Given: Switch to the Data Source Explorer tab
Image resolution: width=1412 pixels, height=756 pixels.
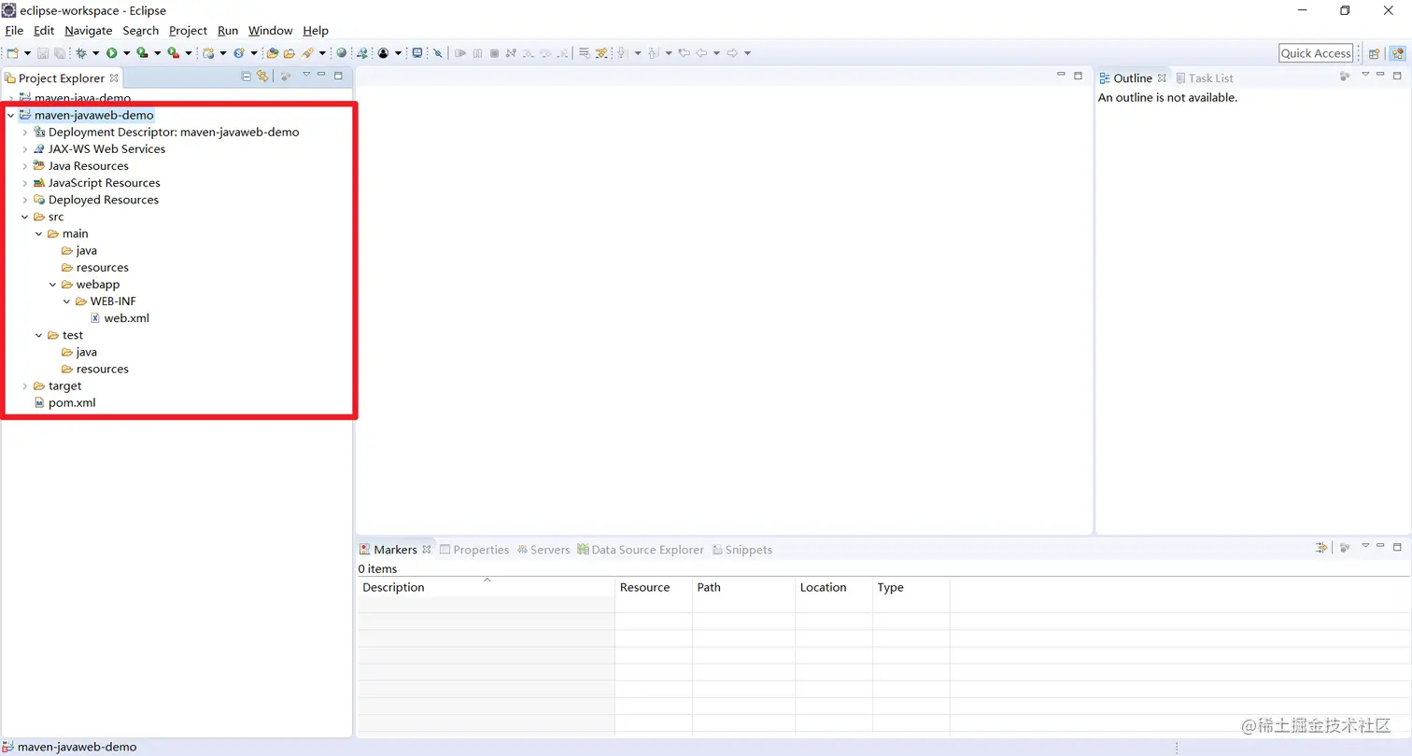Looking at the screenshot, I should 641,550.
